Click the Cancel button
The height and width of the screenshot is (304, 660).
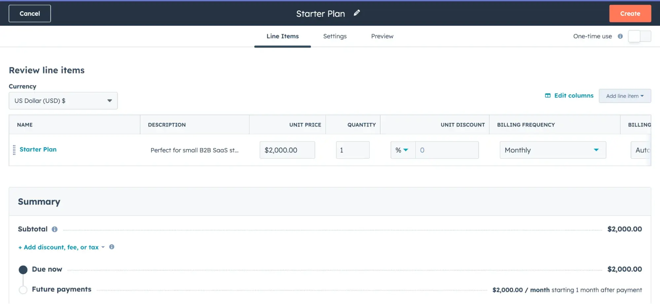pyautogui.click(x=30, y=14)
